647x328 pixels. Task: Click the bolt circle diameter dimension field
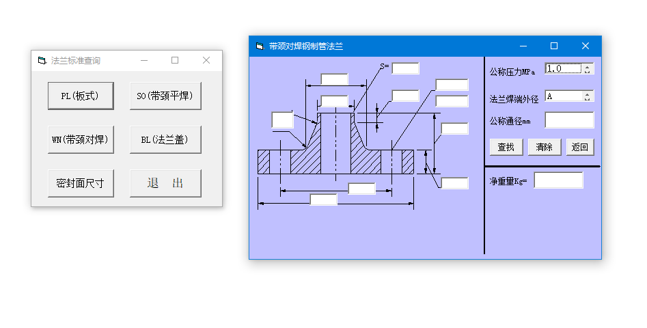(362, 189)
